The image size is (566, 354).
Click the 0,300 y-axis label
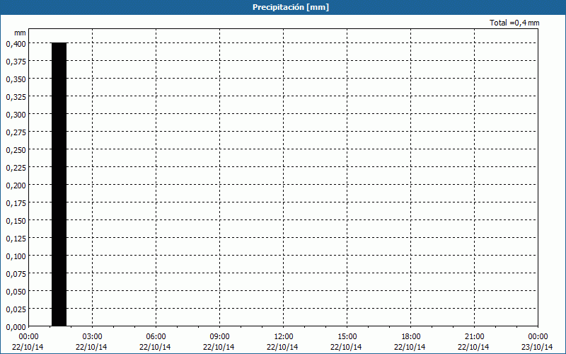pyautogui.click(x=16, y=115)
